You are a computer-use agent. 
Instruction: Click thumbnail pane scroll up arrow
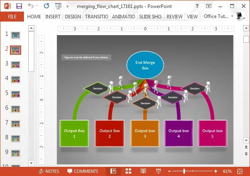(31, 28)
